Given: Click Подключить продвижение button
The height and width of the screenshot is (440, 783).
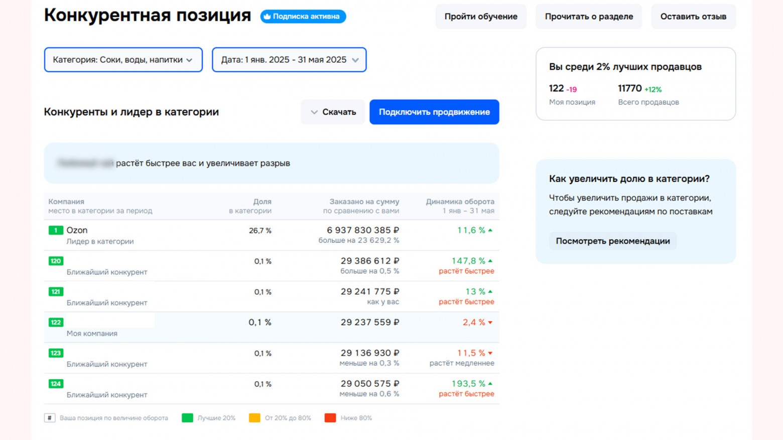Looking at the screenshot, I should coord(434,112).
